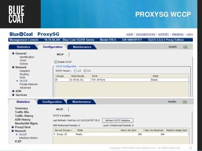Screen dimensions: 202x151
Task: Open Interface History statistics page
Action: coord(28,138)
